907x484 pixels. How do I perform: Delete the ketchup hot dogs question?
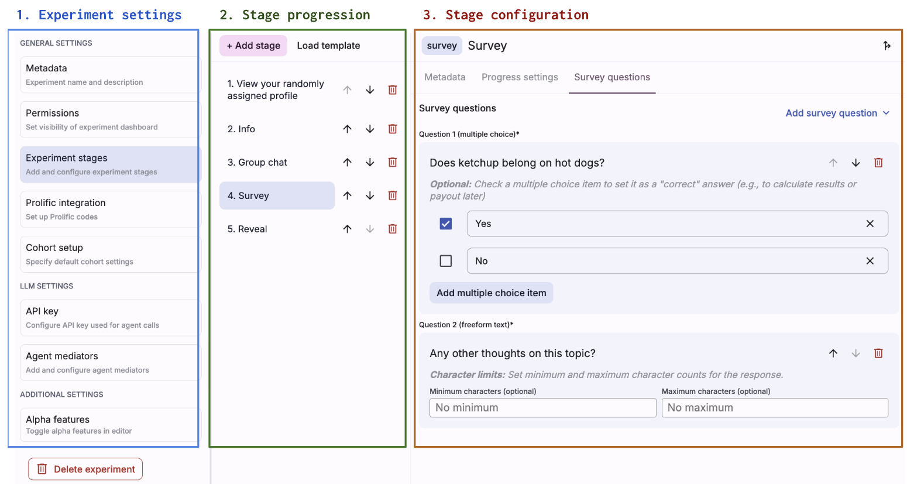(x=878, y=163)
